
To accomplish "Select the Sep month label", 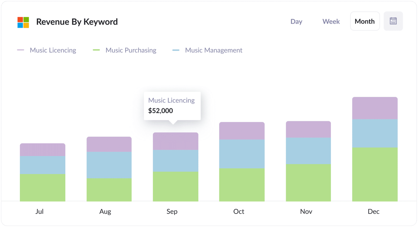I will click(172, 212).
